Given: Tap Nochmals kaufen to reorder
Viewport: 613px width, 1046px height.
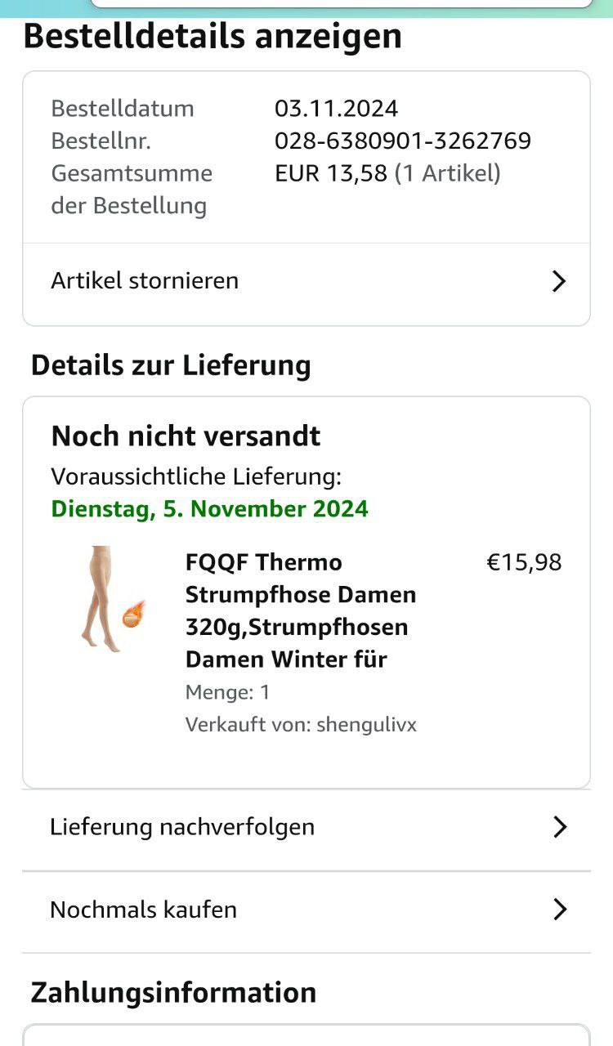Looking at the screenshot, I should [x=144, y=910].
